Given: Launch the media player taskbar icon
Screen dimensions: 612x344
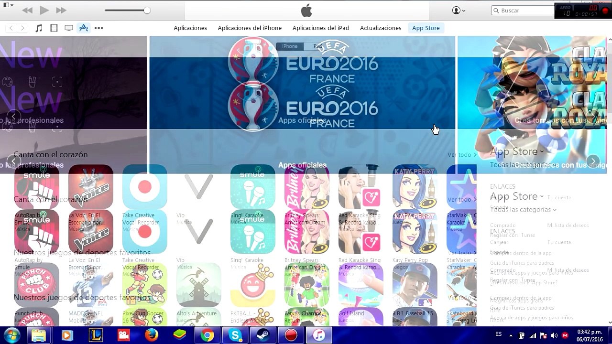Looking at the screenshot, I should tap(67, 335).
